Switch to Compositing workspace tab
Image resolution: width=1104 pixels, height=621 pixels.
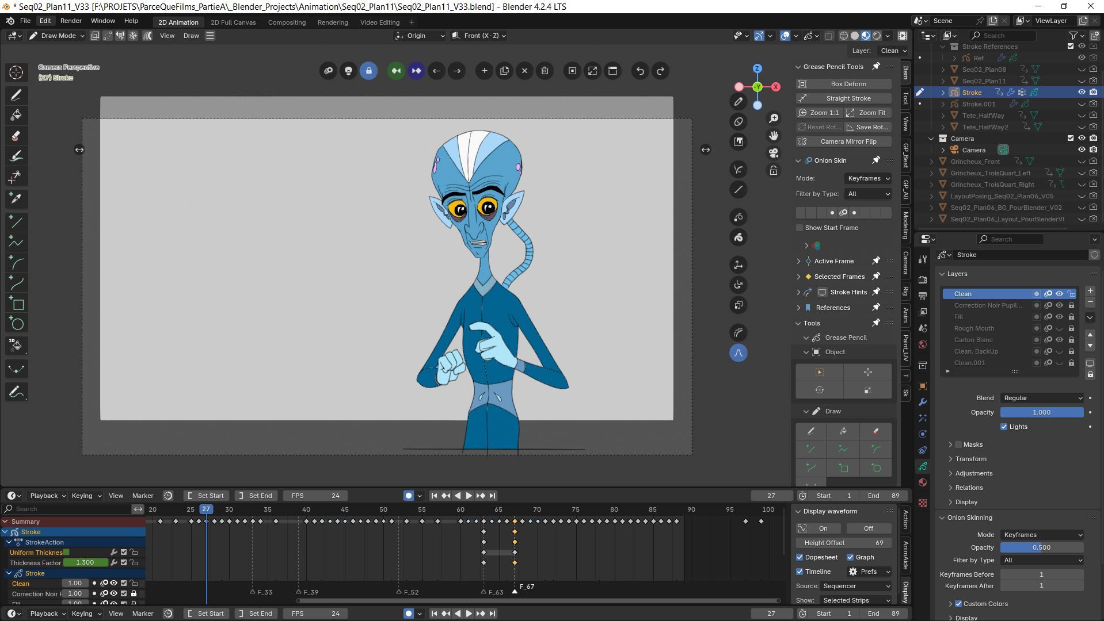coord(287,22)
